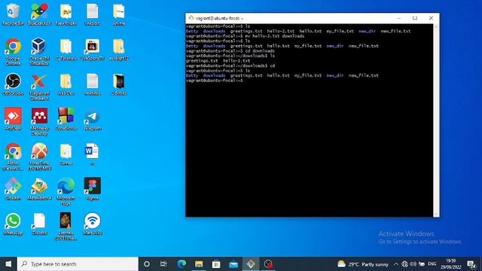
Task: Open the volume control in tray
Action: (x=413, y=264)
